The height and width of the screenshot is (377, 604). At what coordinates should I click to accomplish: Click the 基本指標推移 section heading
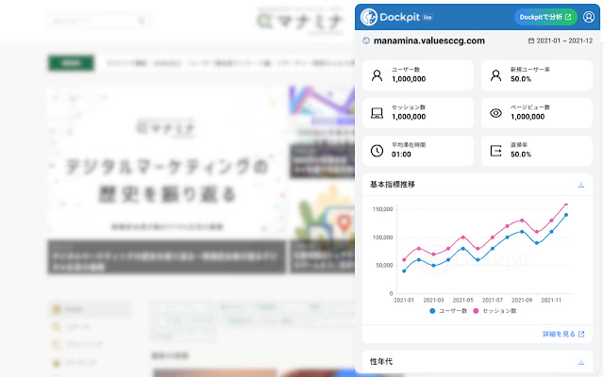pyautogui.click(x=393, y=185)
